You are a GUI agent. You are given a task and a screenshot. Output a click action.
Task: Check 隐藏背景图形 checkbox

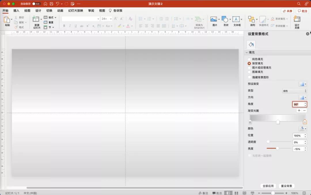coord(249,77)
